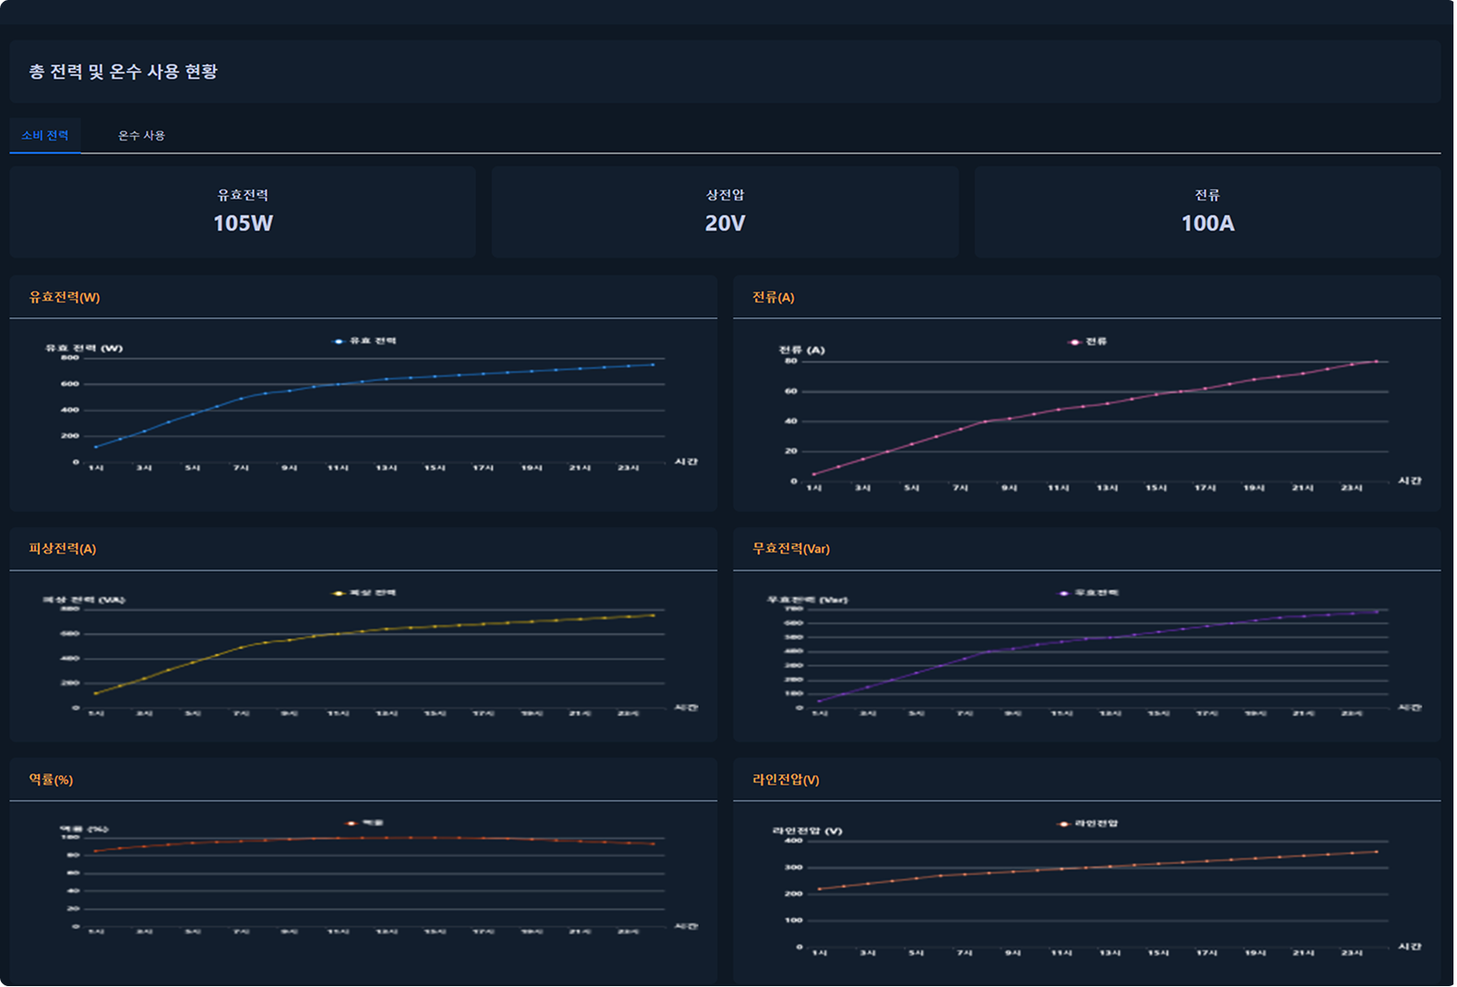Toggle 유효 전력 series via blue legend marker
Image resolution: width=1457 pixels, height=987 pixels.
[338, 341]
